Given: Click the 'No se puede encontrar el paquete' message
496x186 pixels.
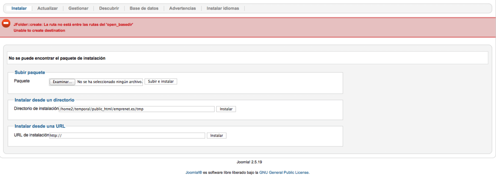Looking at the screenshot, I should [57, 58].
